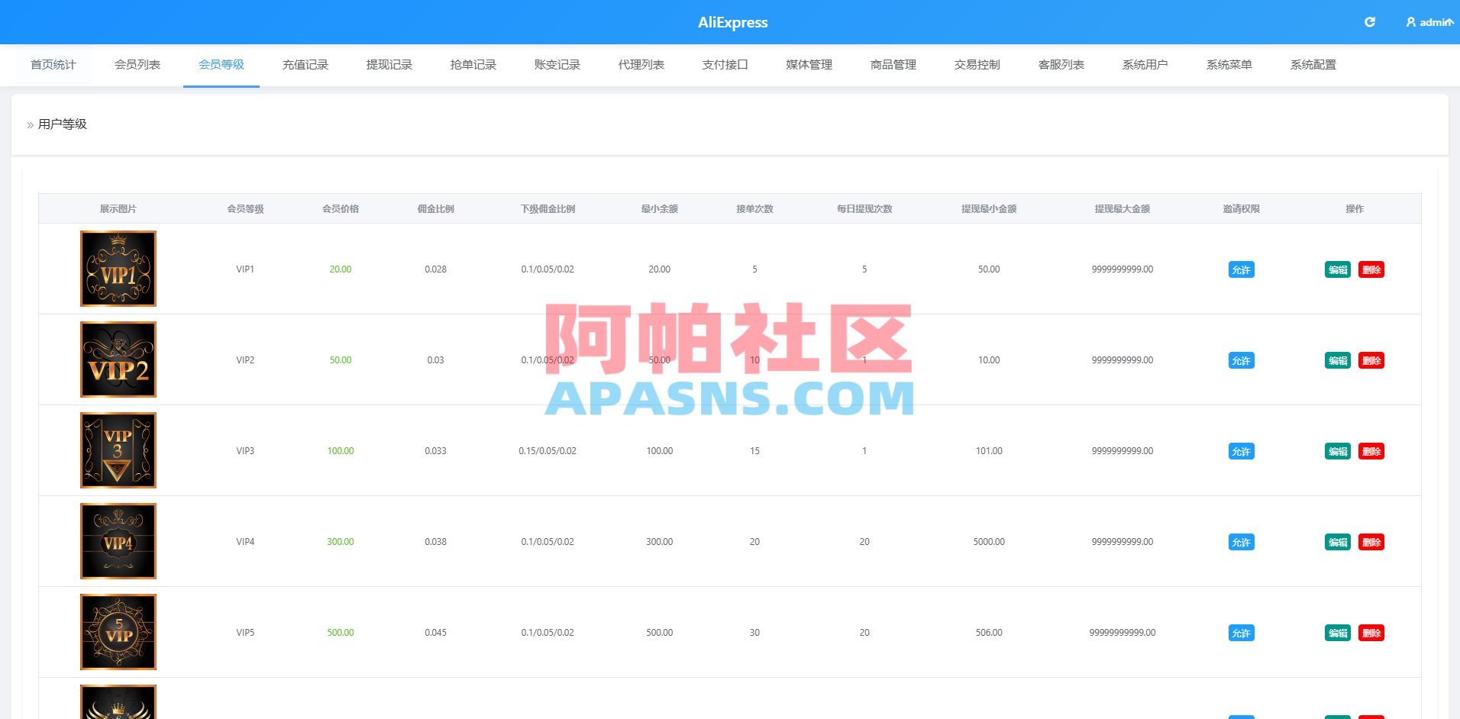Click the VIP3 badge image
Viewport: 1460px width, 719px height.
pos(118,450)
